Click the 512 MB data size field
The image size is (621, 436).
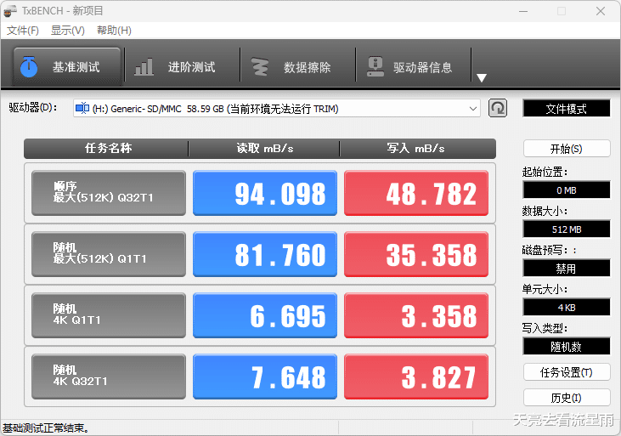pos(567,229)
